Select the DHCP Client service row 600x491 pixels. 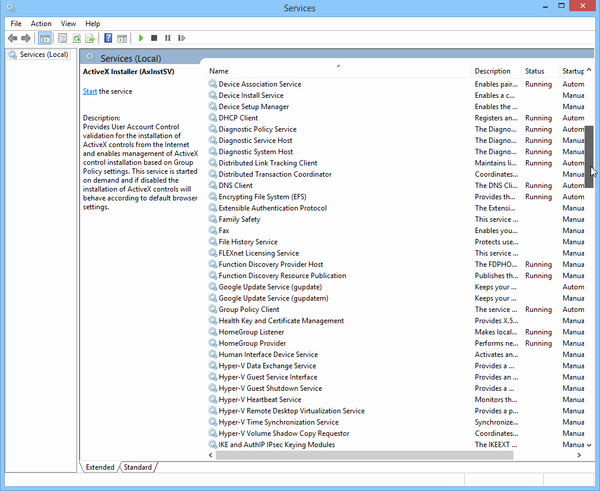click(x=238, y=118)
